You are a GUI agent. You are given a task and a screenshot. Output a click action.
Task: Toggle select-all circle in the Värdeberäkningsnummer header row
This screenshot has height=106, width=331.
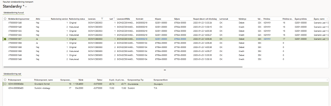[x=5, y=19]
